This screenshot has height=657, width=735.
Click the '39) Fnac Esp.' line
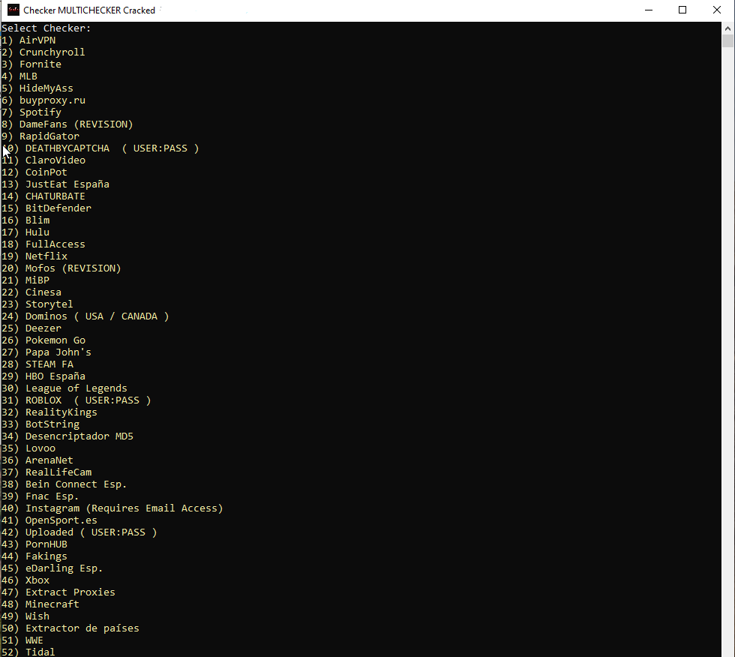(x=40, y=496)
